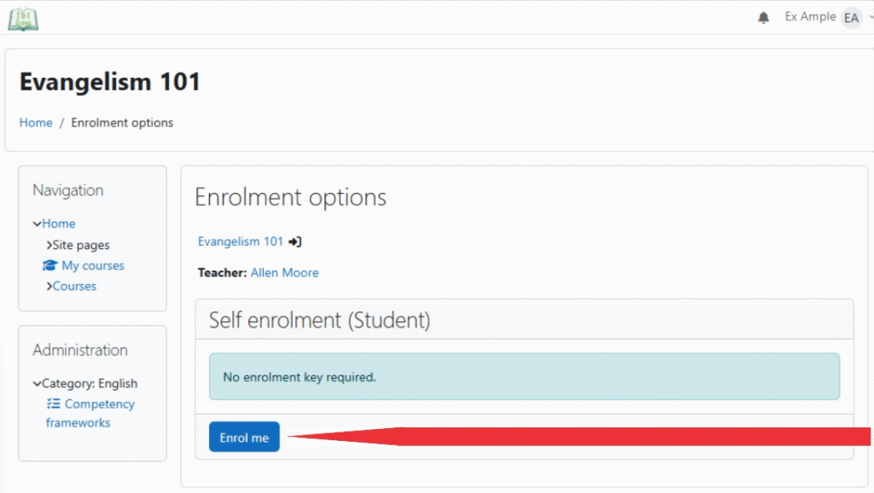
Task: Click the My courses graduation cap icon
Action: pyautogui.click(x=50, y=266)
